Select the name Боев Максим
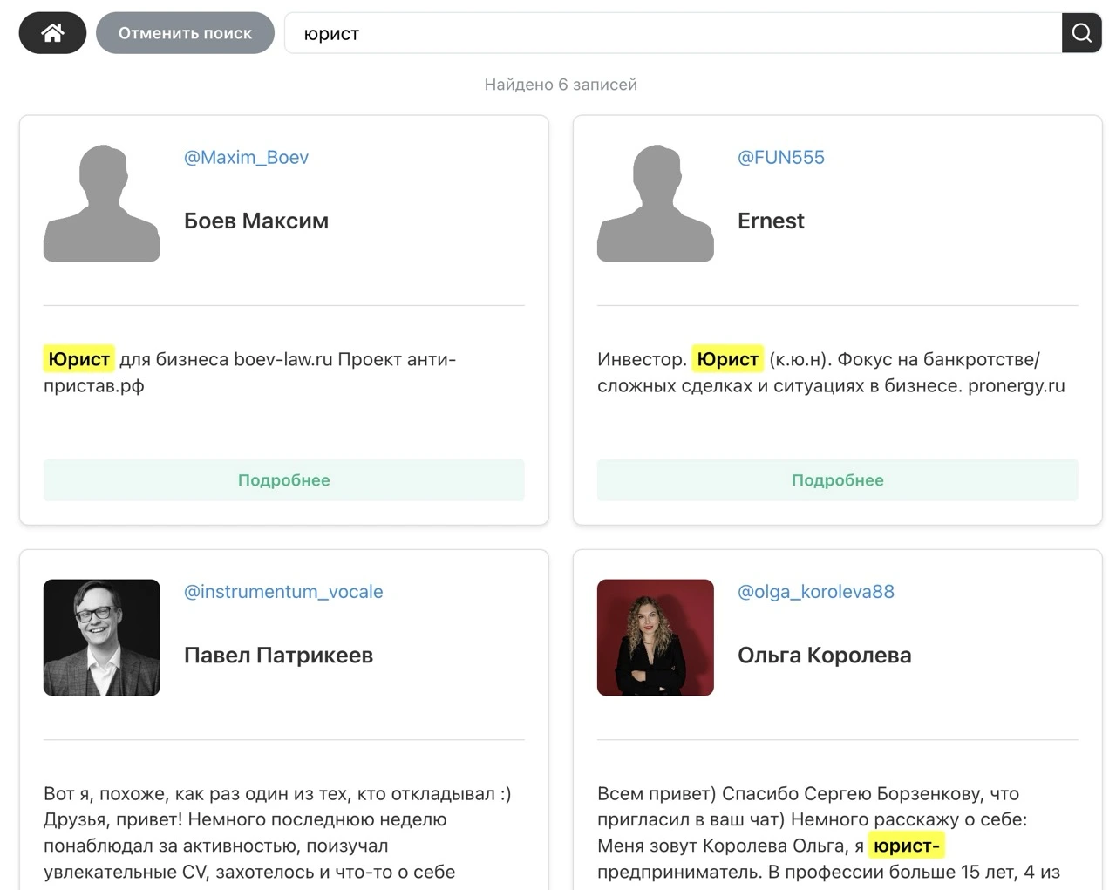Viewport: 1116px width, 890px height. point(256,221)
